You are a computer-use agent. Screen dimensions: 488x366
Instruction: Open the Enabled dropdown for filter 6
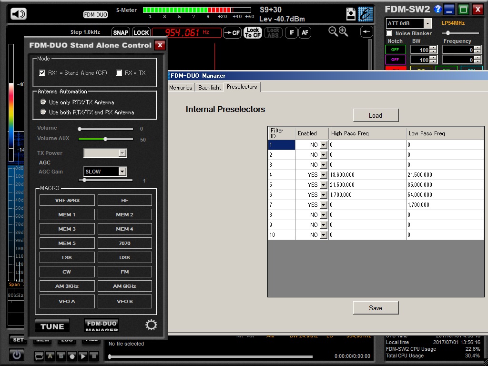point(324,195)
